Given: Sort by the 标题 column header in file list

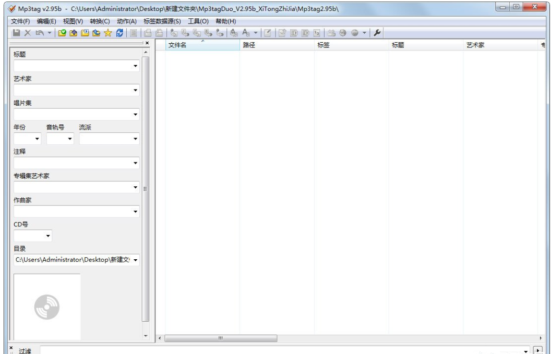Looking at the screenshot, I should tap(426, 45).
